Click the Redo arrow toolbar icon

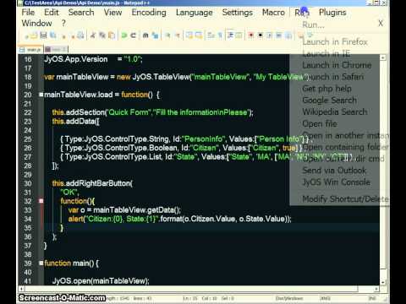133,35
